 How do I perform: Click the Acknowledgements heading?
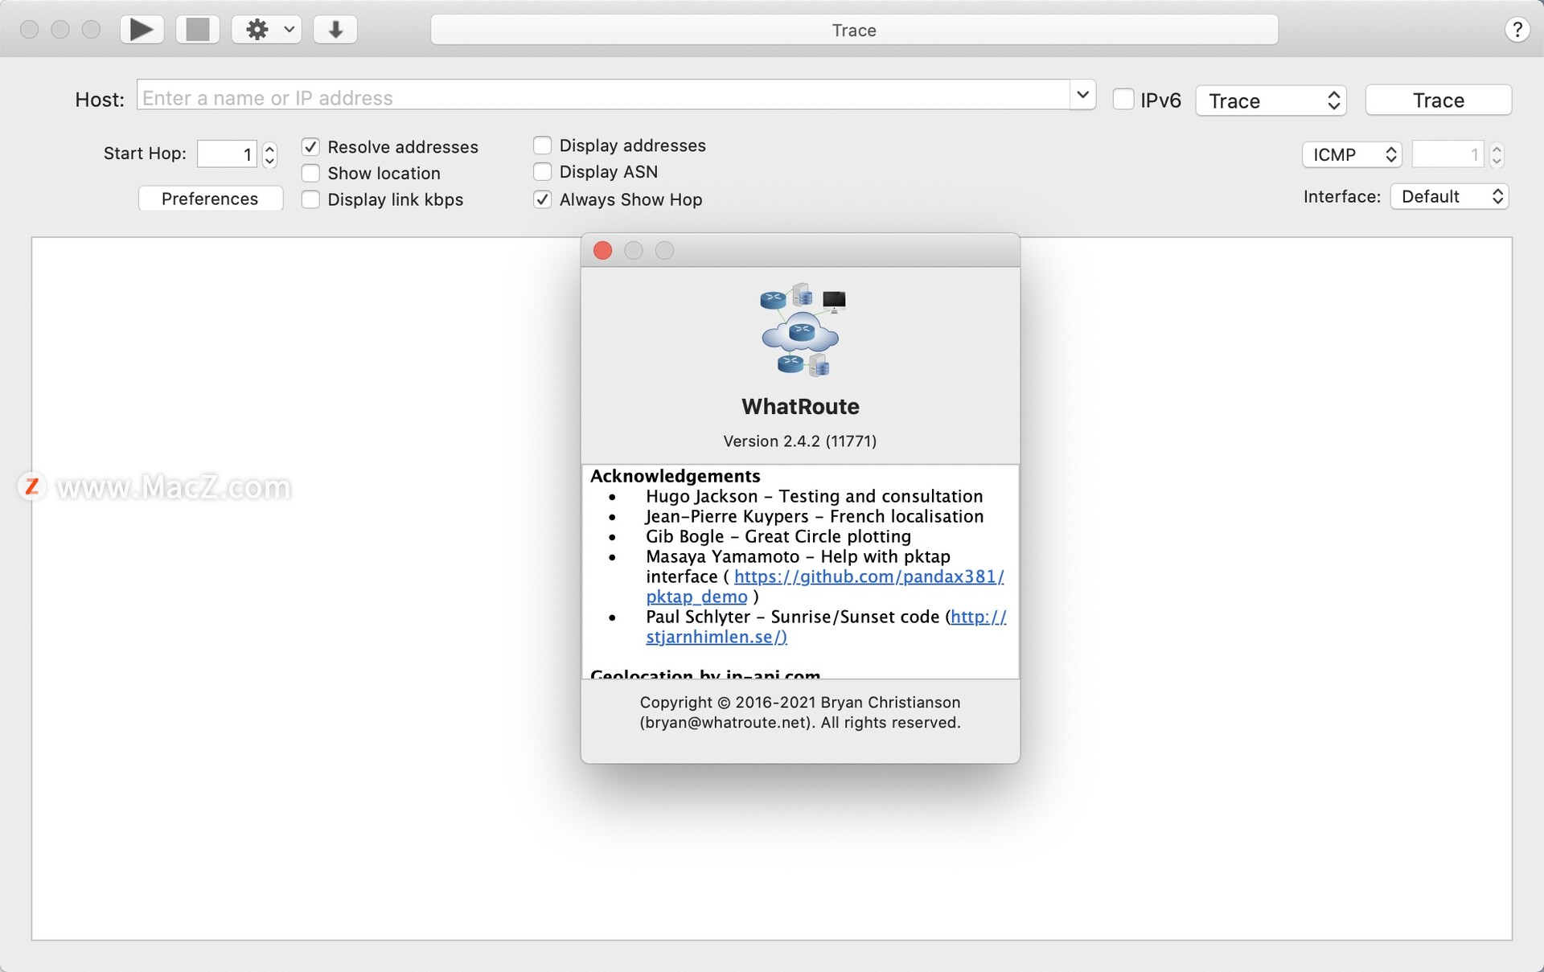tap(675, 476)
